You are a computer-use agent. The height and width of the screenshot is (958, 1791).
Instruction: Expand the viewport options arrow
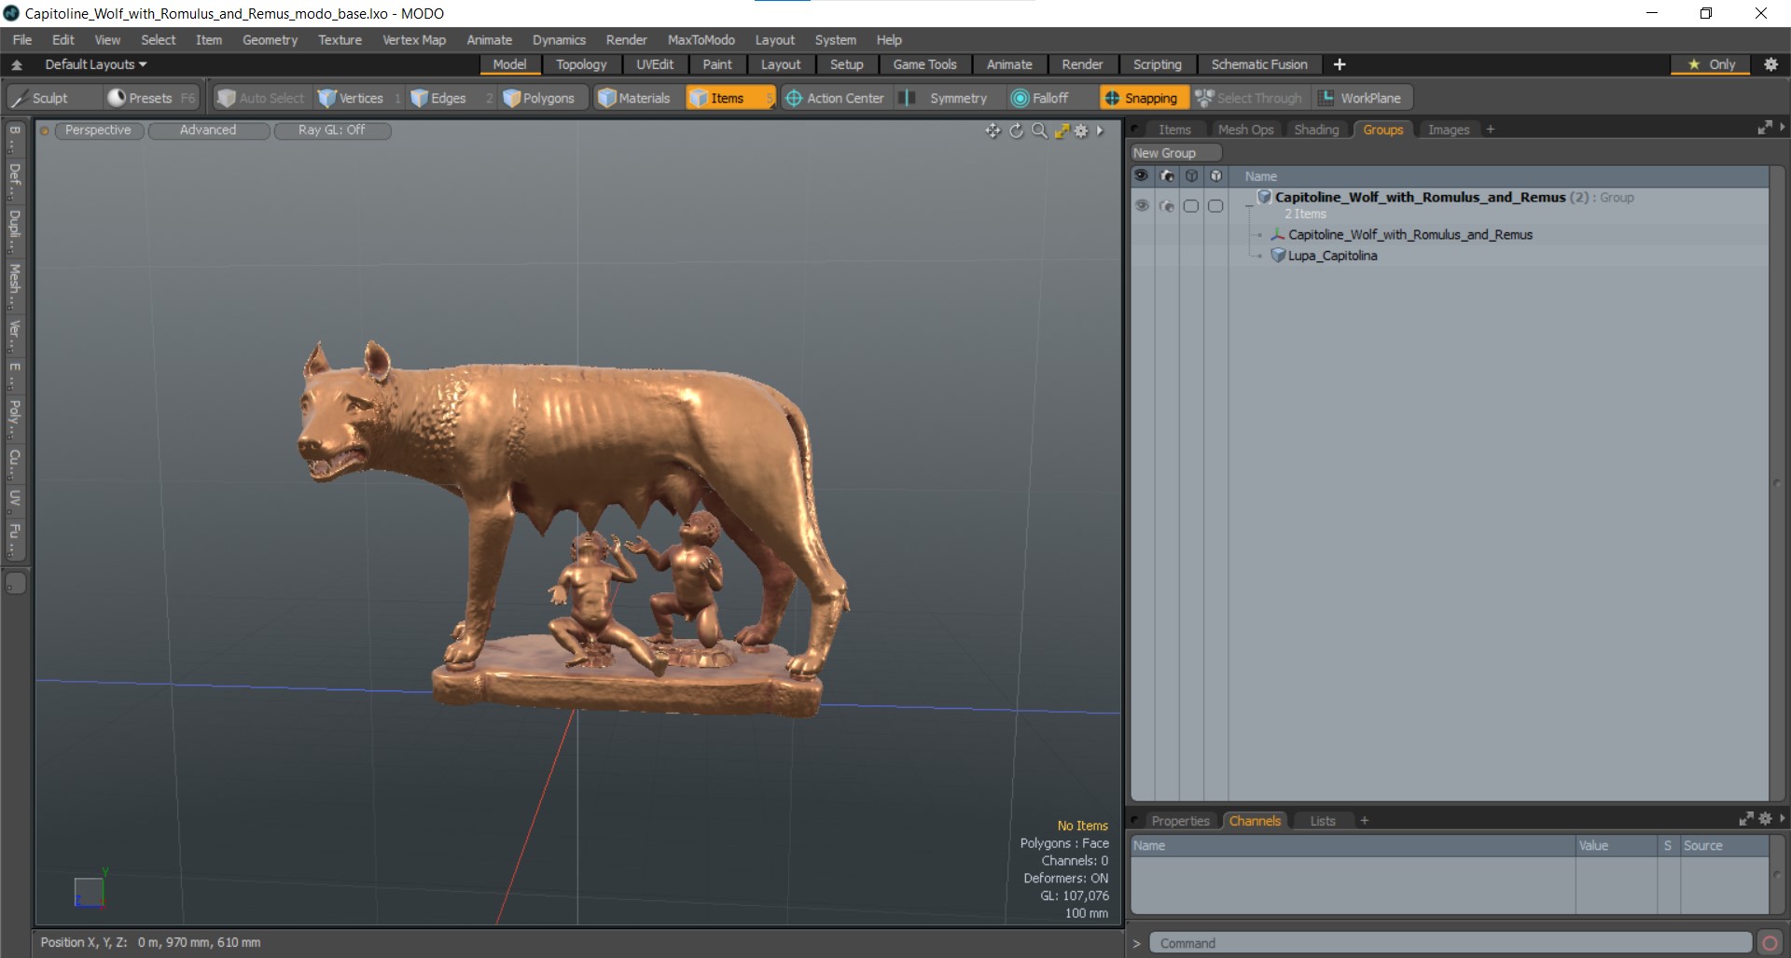pos(1101,131)
